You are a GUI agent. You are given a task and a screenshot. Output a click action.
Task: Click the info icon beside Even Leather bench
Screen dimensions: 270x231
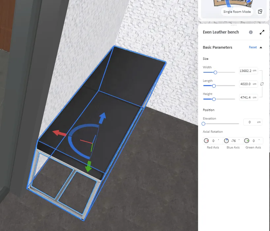tap(251, 32)
